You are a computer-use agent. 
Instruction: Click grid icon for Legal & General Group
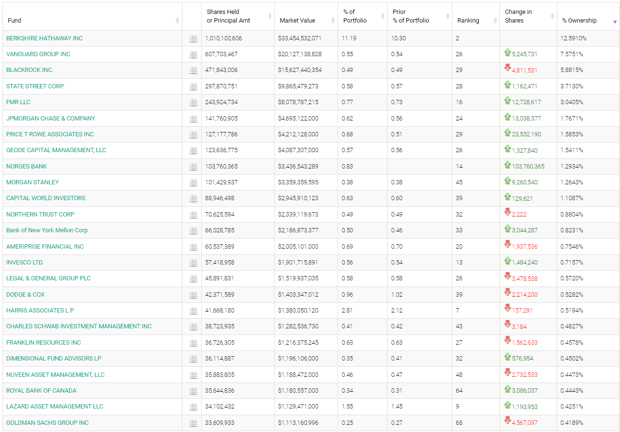coord(194,279)
